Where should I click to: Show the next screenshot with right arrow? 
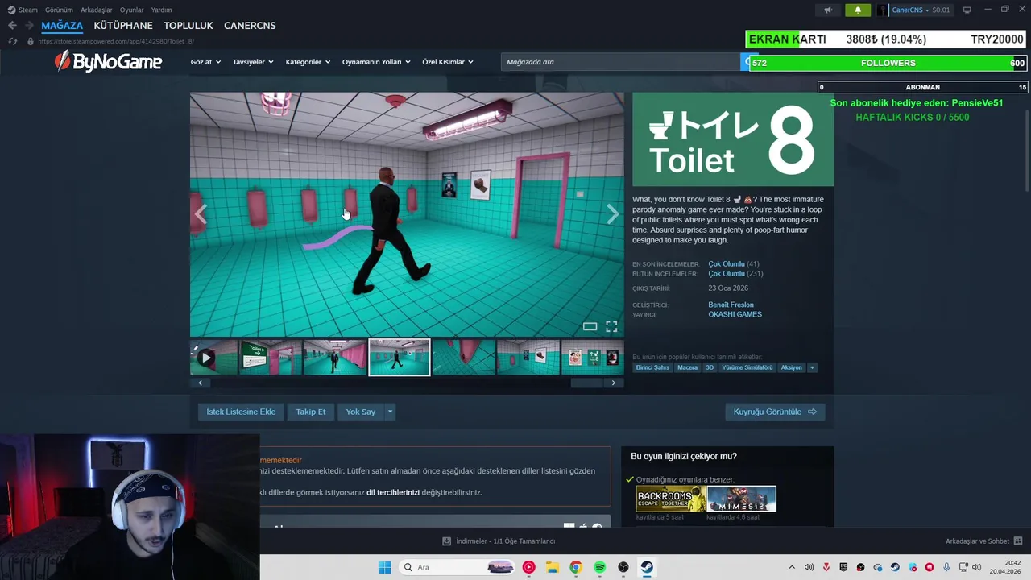pyautogui.click(x=612, y=214)
